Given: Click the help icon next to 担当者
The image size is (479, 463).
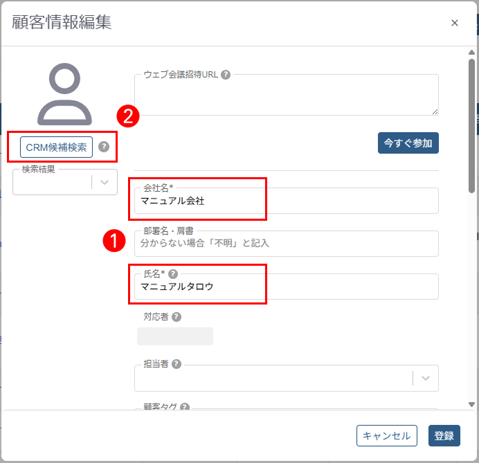Looking at the screenshot, I should coord(177,364).
